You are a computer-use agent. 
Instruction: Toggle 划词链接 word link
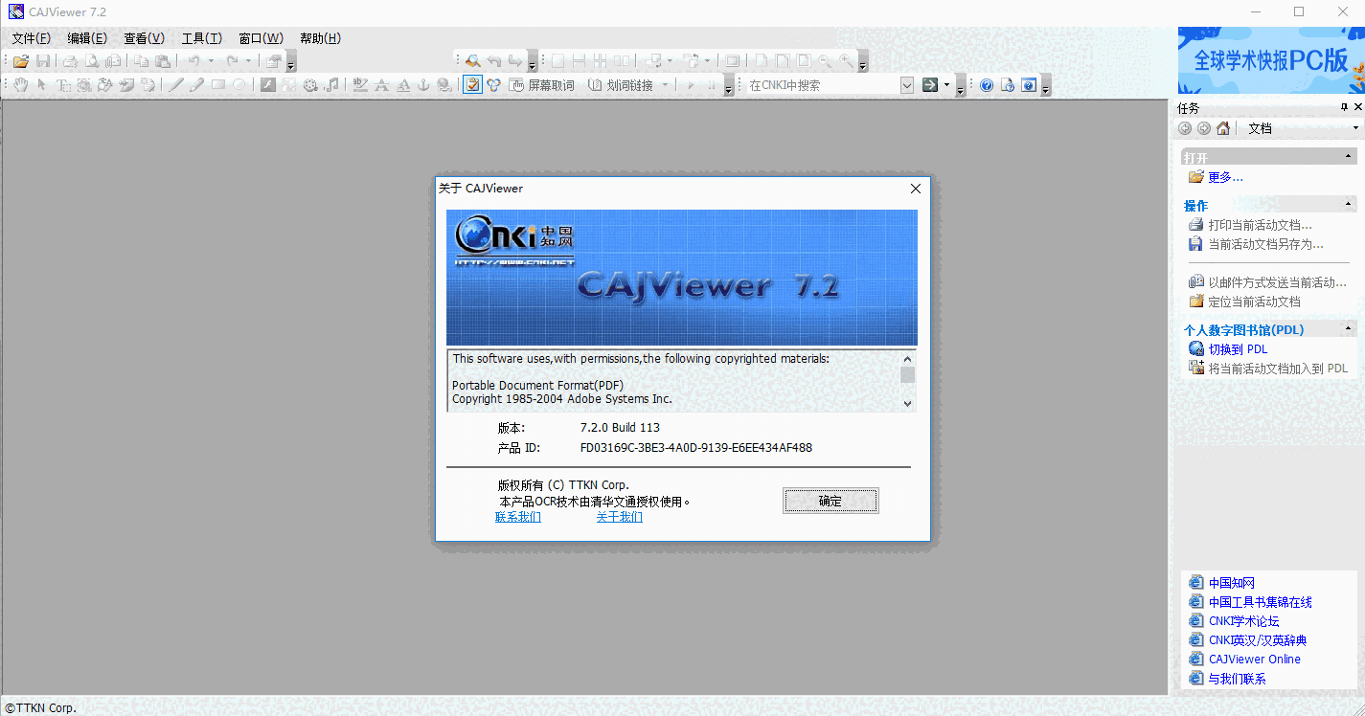coord(621,85)
